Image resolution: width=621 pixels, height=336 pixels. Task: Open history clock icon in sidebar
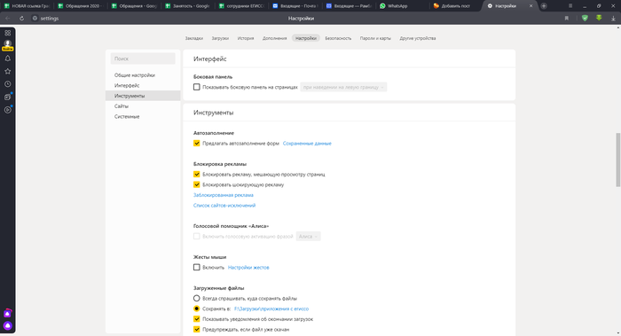point(7,84)
